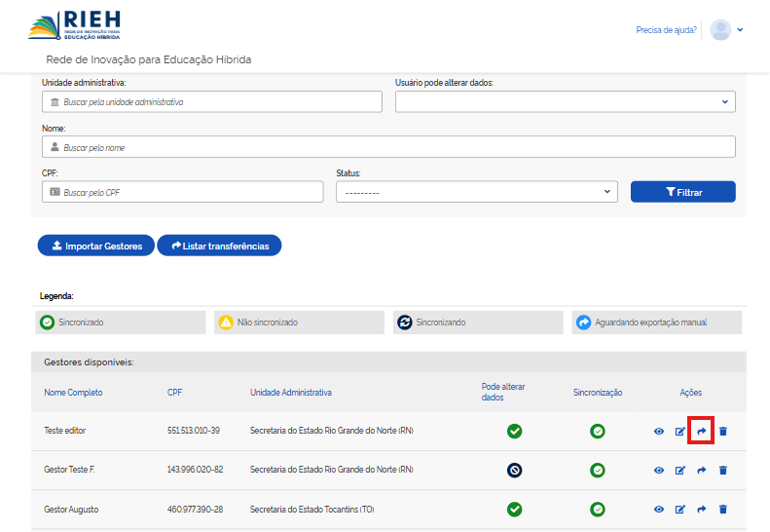770x532 pixels.
Task: Focus the Buscar pelo CPF field
Action: point(183,192)
